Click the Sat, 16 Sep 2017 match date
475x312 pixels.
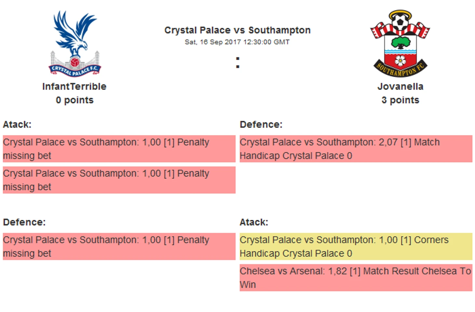pyautogui.click(x=237, y=42)
